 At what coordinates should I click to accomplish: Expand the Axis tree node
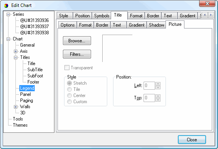15,51
